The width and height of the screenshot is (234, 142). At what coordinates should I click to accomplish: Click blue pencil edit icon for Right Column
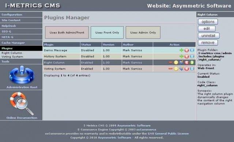pos(181,62)
